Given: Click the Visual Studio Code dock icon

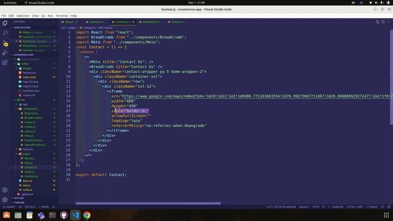Looking at the screenshot, I should coord(76,215).
